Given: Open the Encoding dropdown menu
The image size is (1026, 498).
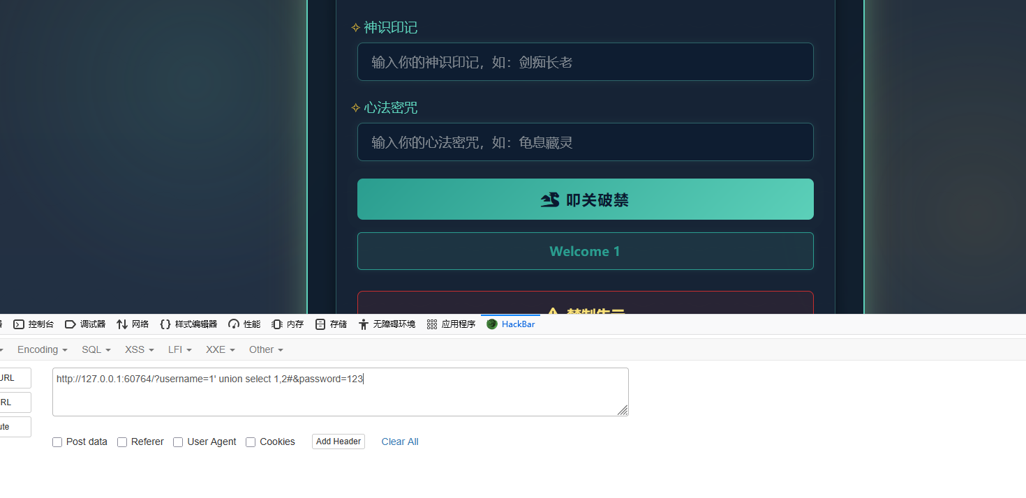Looking at the screenshot, I should coord(42,349).
